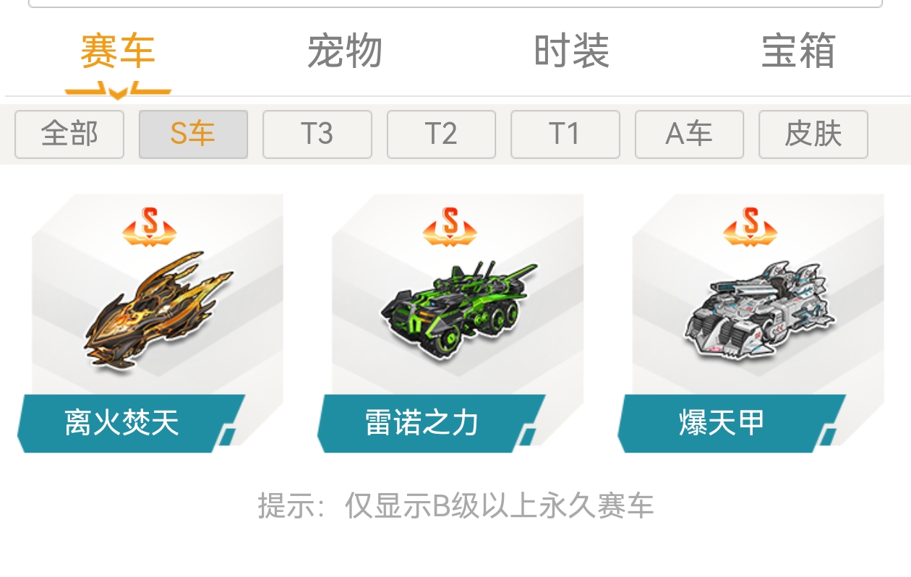Toggle the S车 filter

tap(193, 134)
